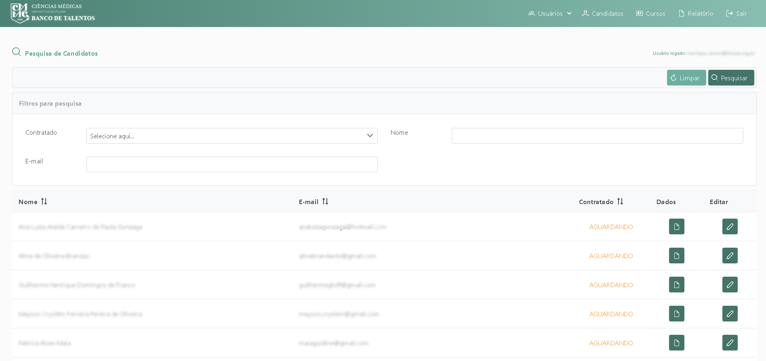Open Dados document for the second candidate row
The image size is (766, 361).
(677, 256)
